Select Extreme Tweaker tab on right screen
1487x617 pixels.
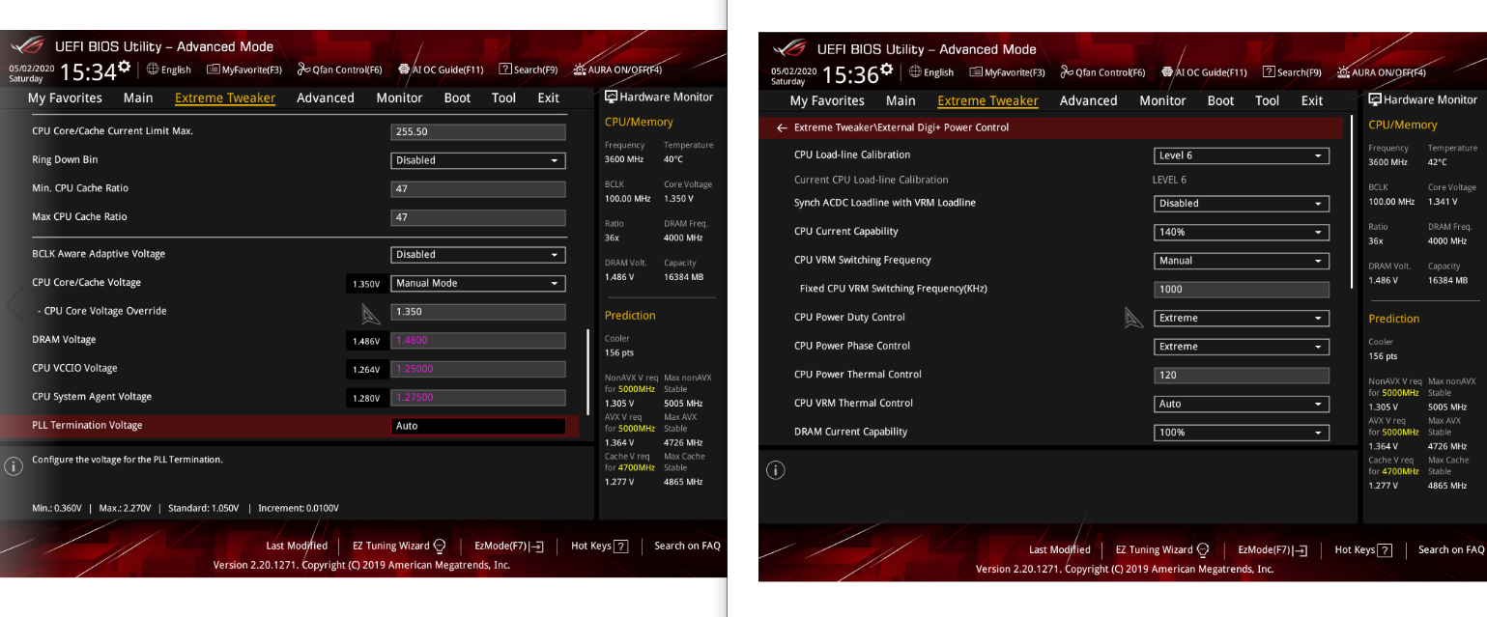[987, 100]
